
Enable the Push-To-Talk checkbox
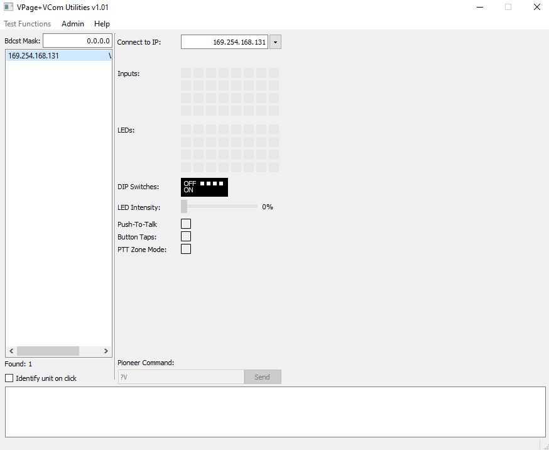pos(186,224)
